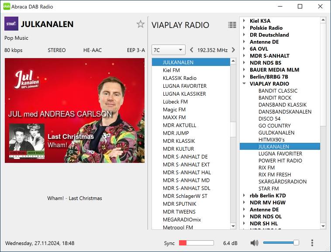The image size is (331, 252).
Task: Choose BANDIT ROCK in the ensemble tree
Action: tap(275, 98)
